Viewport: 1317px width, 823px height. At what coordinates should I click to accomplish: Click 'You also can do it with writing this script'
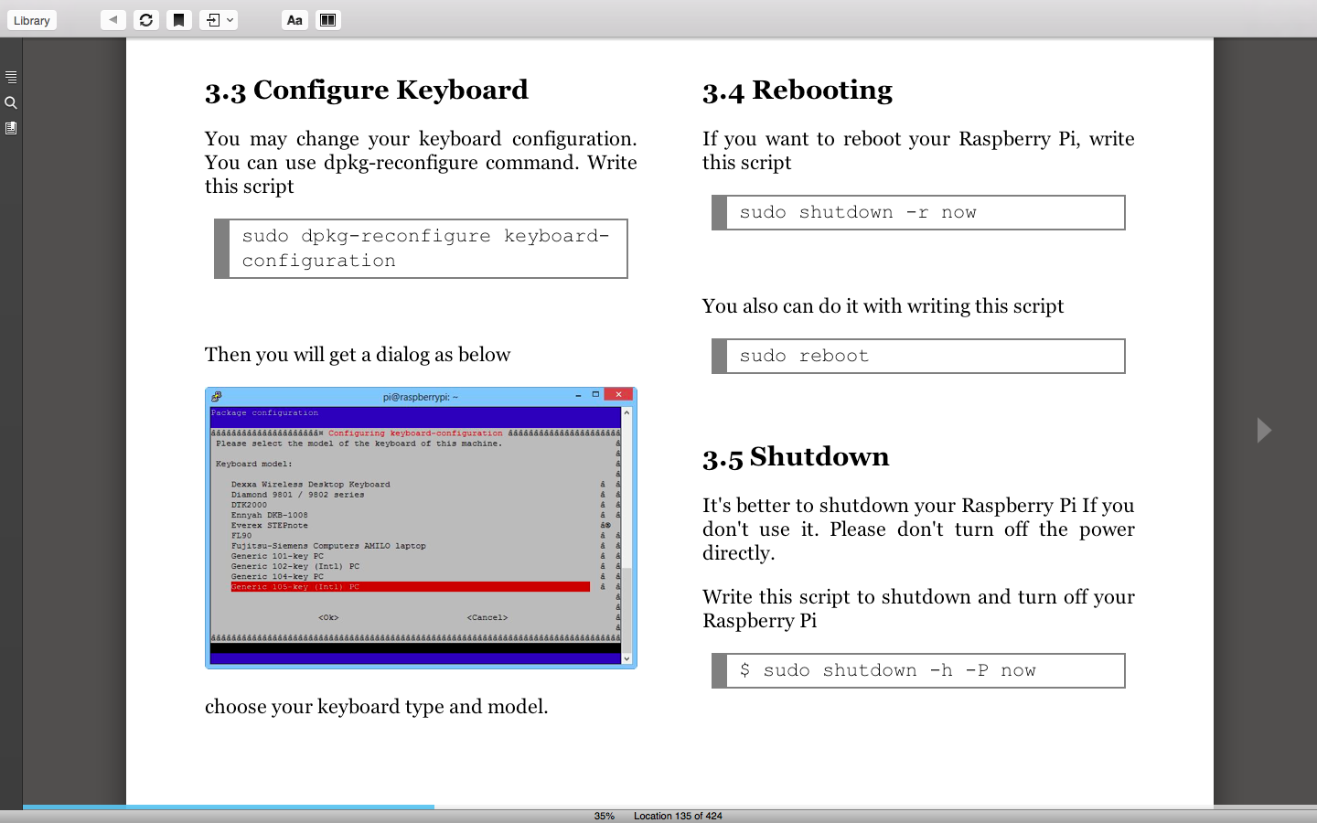click(x=883, y=306)
